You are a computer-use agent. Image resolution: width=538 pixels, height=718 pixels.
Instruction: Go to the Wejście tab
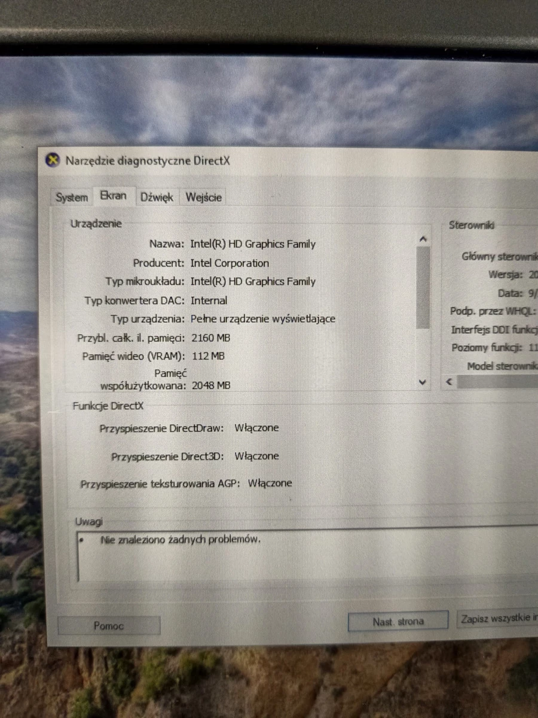pyautogui.click(x=203, y=197)
